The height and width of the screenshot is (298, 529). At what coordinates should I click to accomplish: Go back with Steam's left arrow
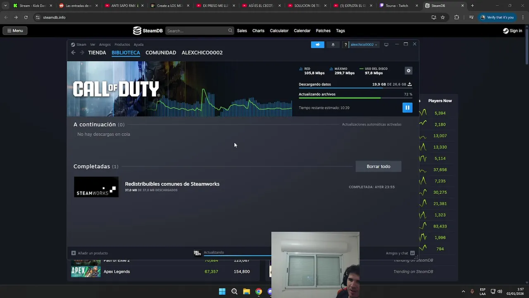point(73,53)
